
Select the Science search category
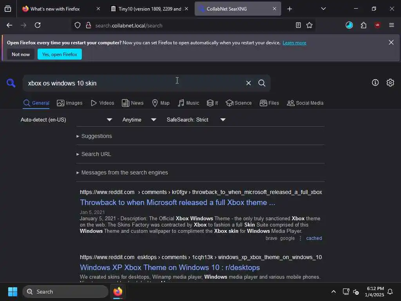coord(238,103)
